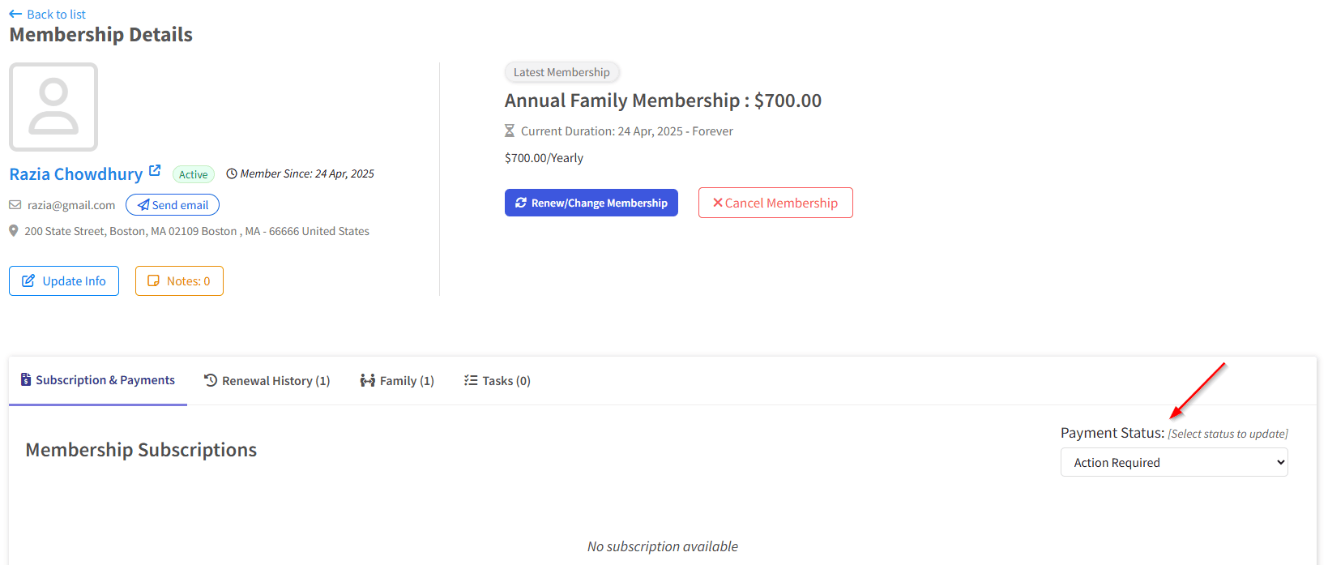Open external profile link icon beside Razia Chowdhury
This screenshot has height=565, width=1328.
(155, 171)
